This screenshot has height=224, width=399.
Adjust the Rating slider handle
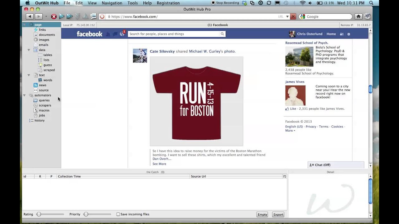pyautogui.click(x=39, y=214)
